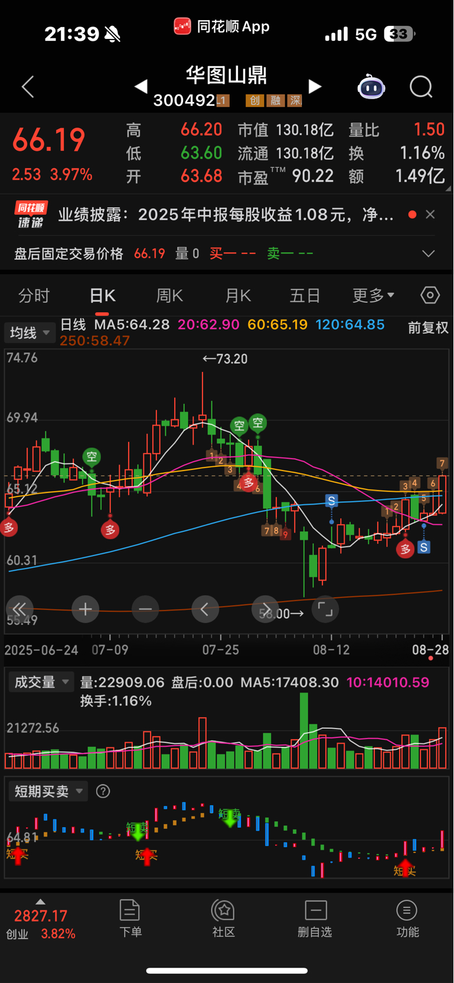
Task: Expand the 盘后固定交易价格 row
Action: 429,254
